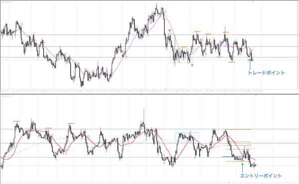Select the first orange marker on lower chart
The width and height of the screenshot is (299, 184).
[16, 121]
